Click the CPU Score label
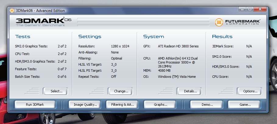Screen dimensions: 277x124 pos(220,77)
